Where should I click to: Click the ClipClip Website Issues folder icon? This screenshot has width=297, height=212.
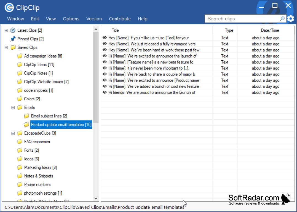20,82
